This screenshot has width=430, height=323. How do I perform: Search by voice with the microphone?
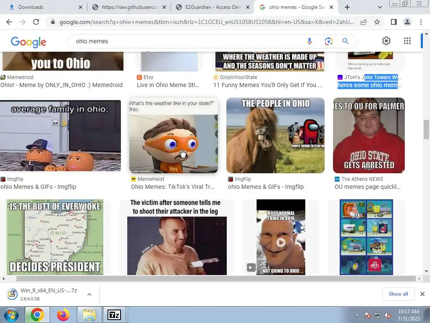[x=309, y=41]
